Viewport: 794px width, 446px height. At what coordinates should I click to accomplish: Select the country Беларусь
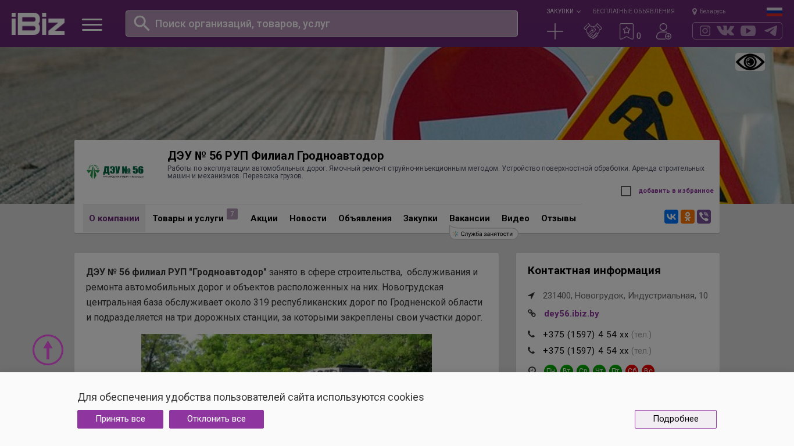(x=713, y=12)
